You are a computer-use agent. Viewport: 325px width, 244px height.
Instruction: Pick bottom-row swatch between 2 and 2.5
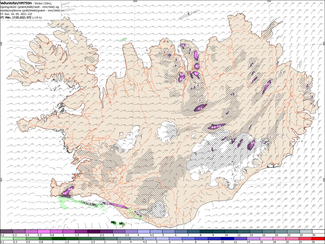[x=85, y=239]
